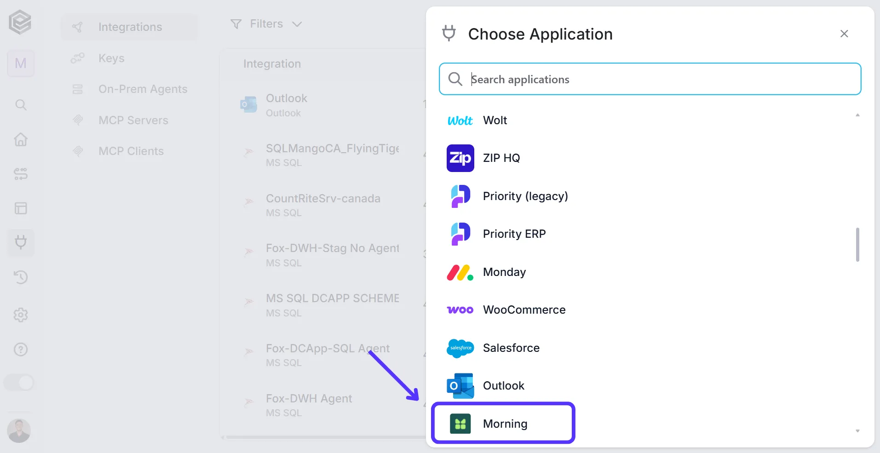The image size is (880, 453).
Task: Open settings gear in the sidebar
Action: 21,315
